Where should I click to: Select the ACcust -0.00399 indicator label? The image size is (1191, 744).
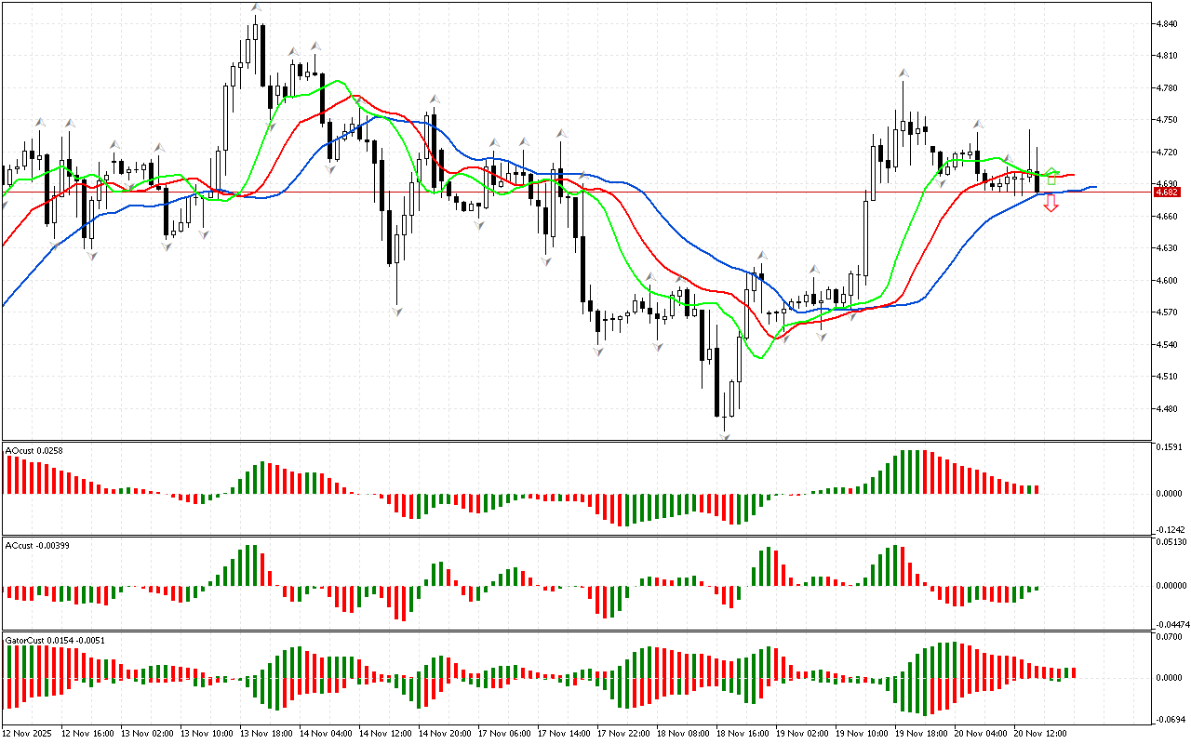pos(37,545)
